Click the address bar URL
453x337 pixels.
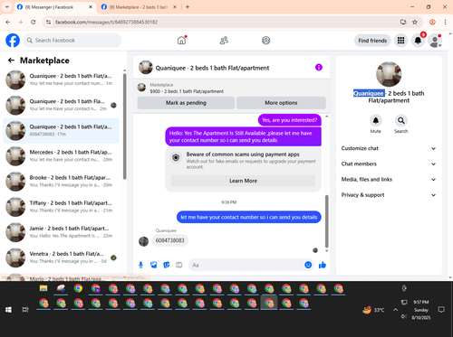[x=106, y=23]
